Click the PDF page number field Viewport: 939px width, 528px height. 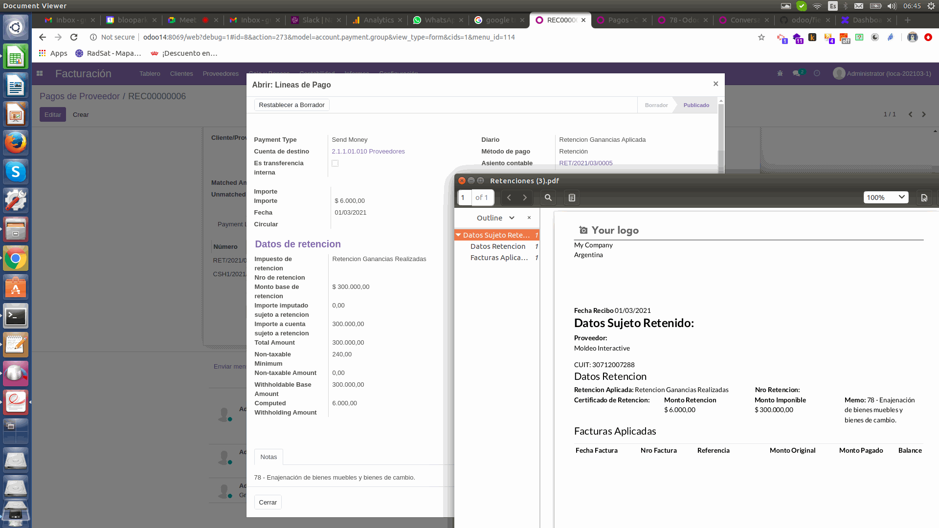pyautogui.click(x=465, y=198)
